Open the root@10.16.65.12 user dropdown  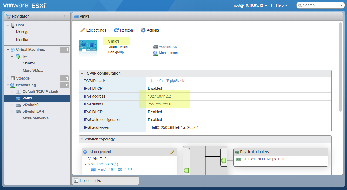click(x=250, y=5)
